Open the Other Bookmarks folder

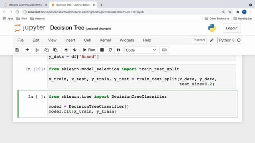pos(217,19)
